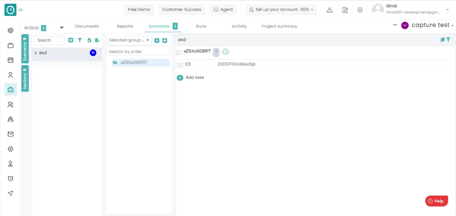Tick the C3 case checkbox
The height and width of the screenshot is (216, 456).
(181, 65)
